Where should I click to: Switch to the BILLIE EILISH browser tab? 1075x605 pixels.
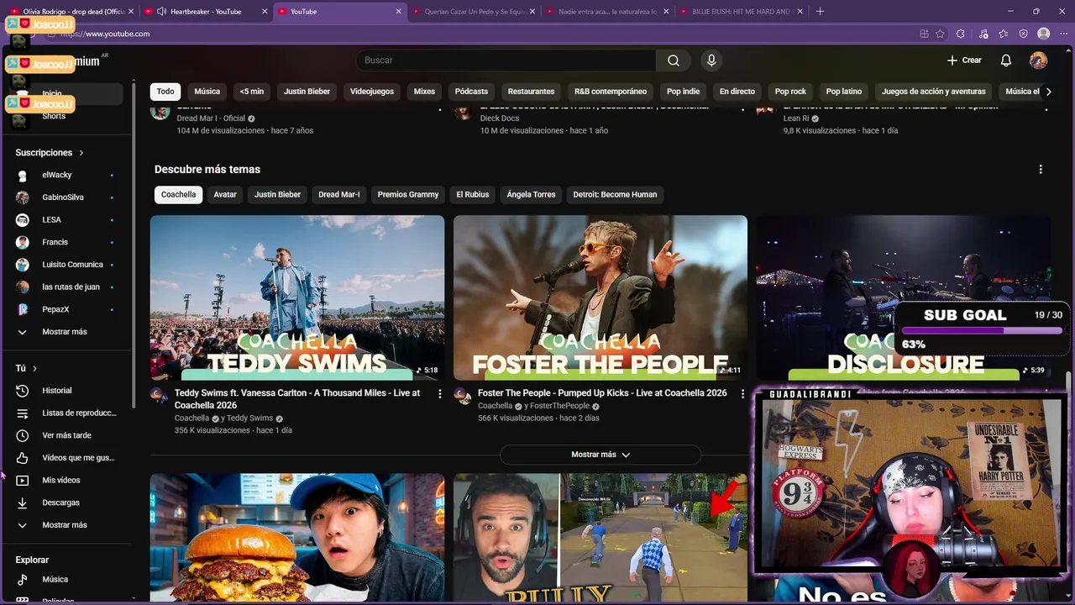(741, 12)
